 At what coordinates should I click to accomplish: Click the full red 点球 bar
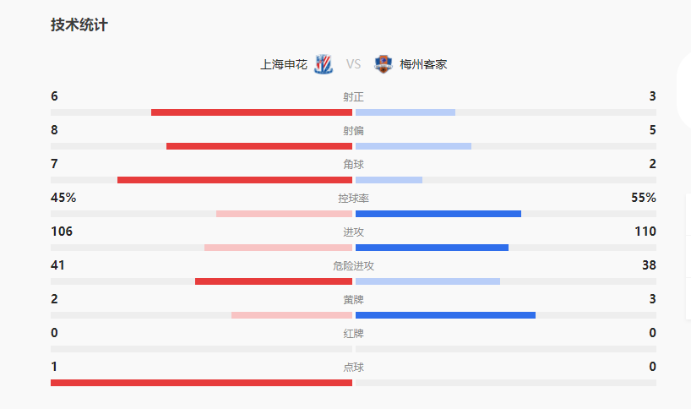[x=201, y=383]
